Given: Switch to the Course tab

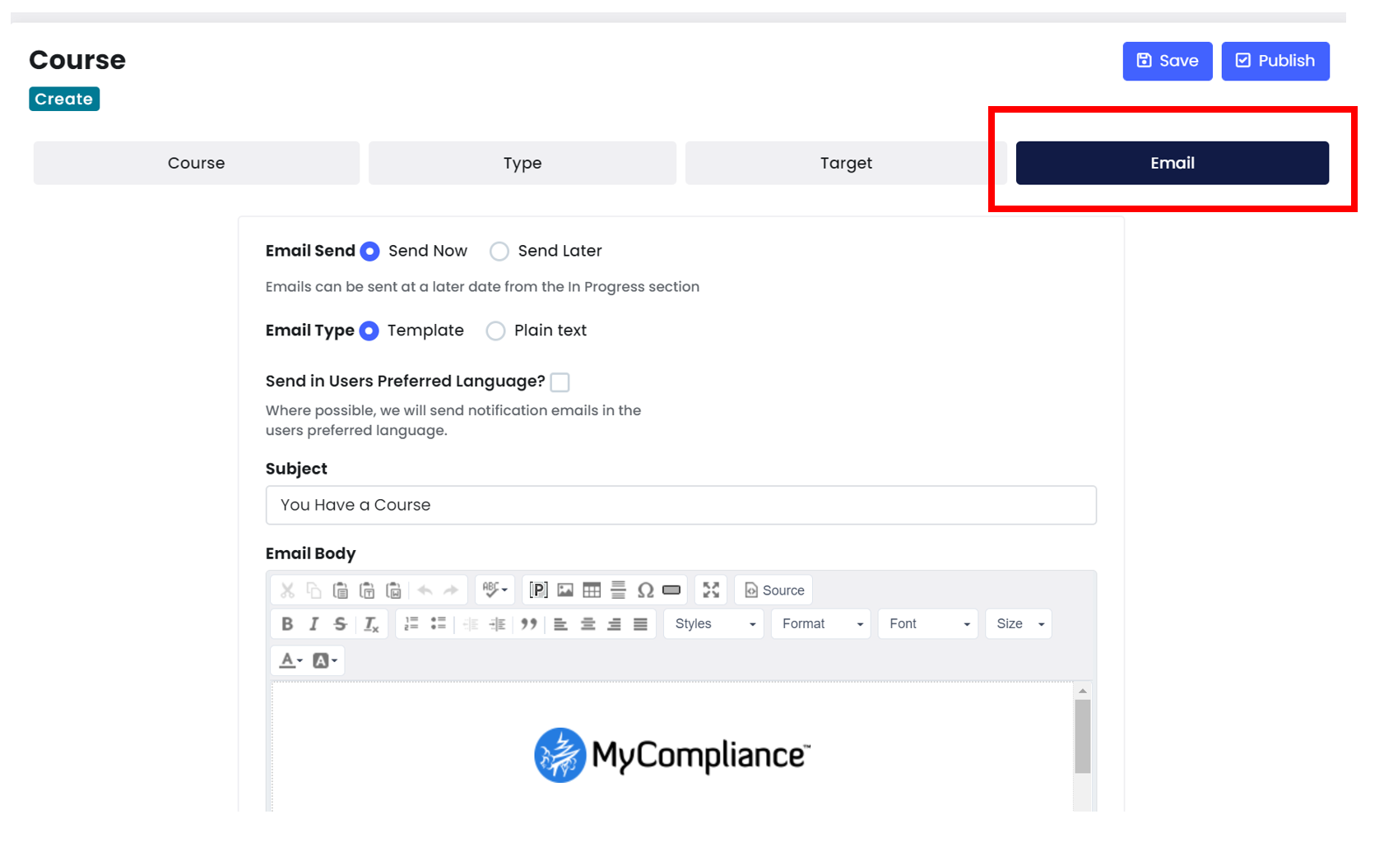Looking at the screenshot, I should [x=197, y=163].
